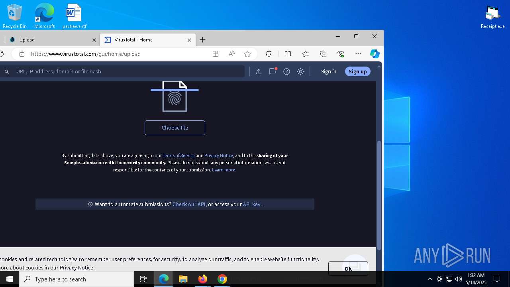The width and height of the screenshot is (510, 287).
Task: Open the Privacy Notice link in disclaimer
Action: pyautogui.click(x=219, y=155)
